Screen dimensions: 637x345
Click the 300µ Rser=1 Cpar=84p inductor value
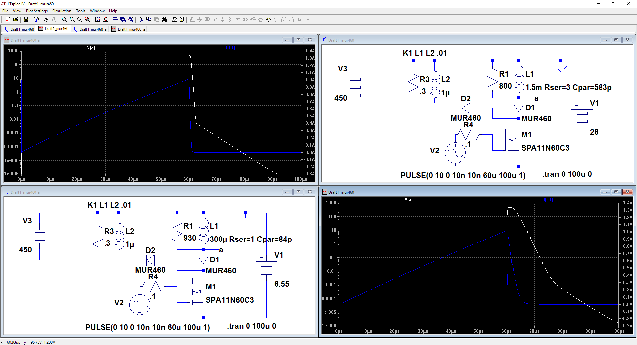coord(250,239)
